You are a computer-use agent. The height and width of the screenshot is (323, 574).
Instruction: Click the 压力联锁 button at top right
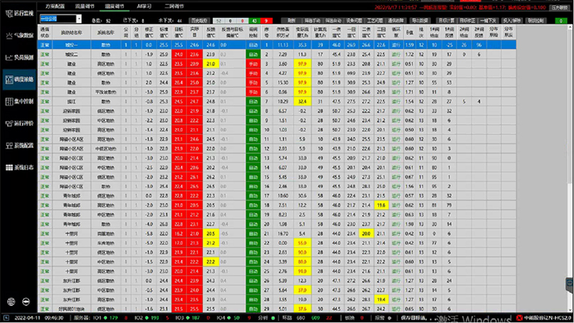pos(559,6)
